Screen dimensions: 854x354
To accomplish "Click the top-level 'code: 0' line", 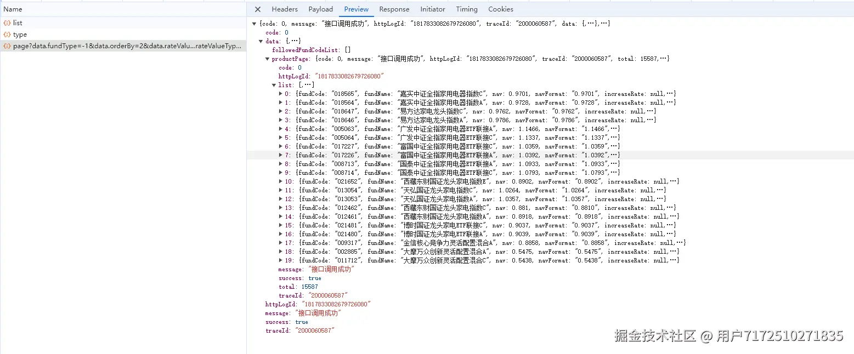I will [x=277, y=33].
